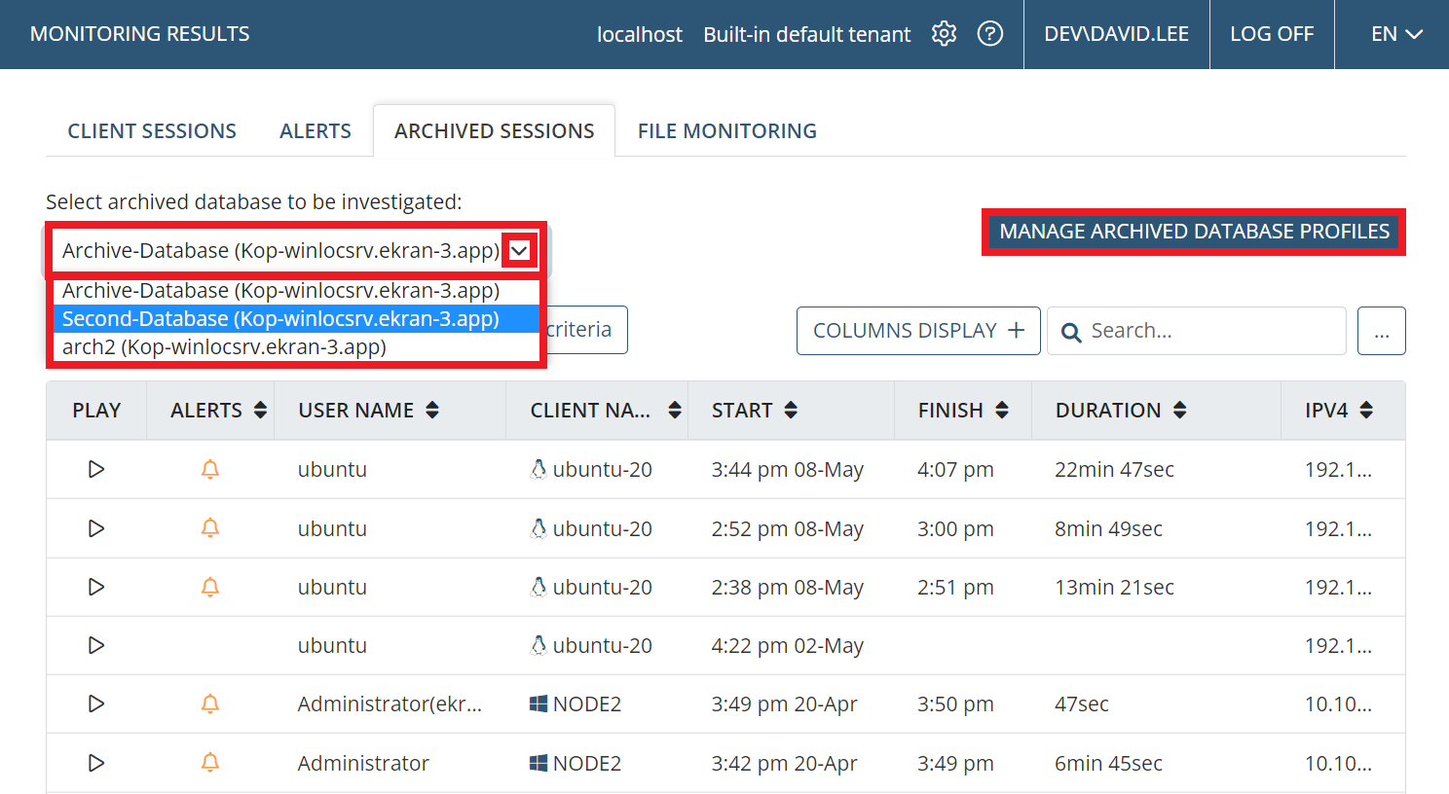The image size is (1449, 794).
Task: Sort by Start column arrows
Action: [x=791, y=411]
